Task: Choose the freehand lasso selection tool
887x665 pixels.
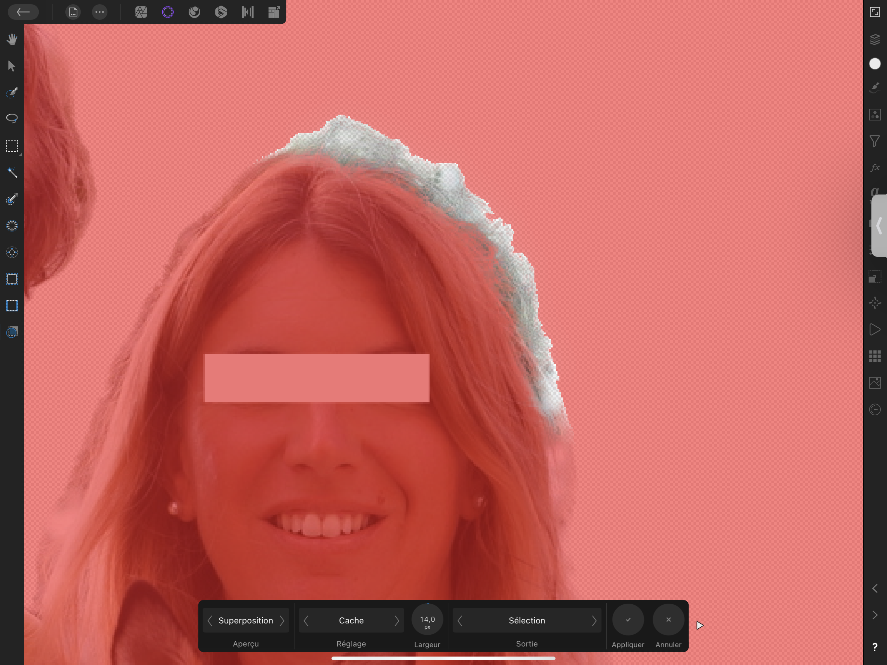Action: (x=12, y=119)
